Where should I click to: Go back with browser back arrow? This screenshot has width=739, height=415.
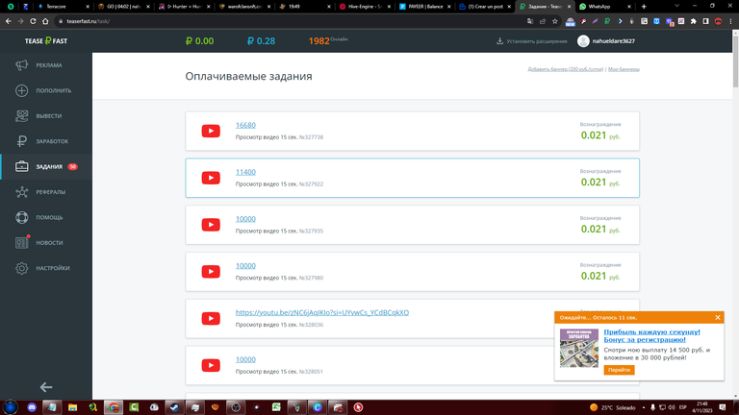(9, 21)
